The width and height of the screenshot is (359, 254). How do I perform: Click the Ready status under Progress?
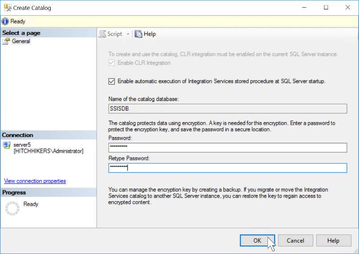coord(31,204)
